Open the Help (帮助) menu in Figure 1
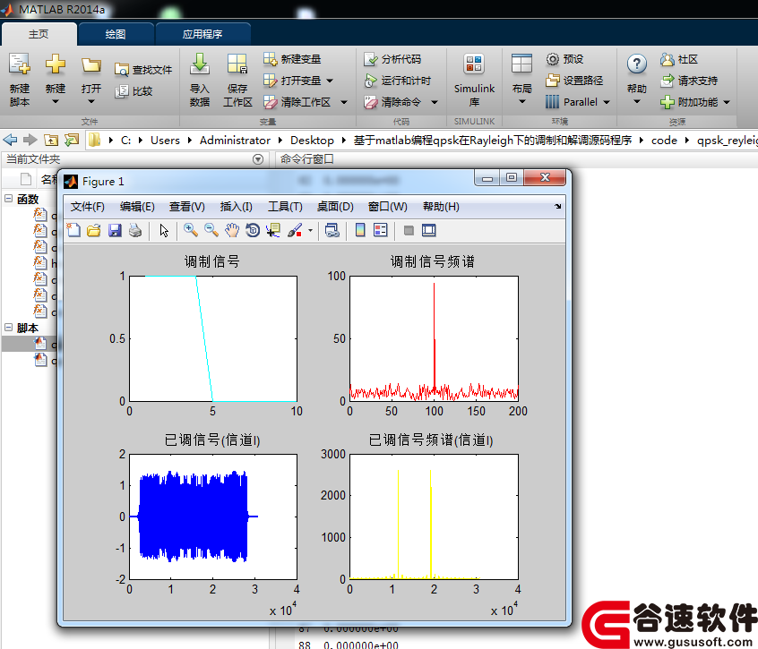This screenshot has height=649, width=758. tap(441, 207)
